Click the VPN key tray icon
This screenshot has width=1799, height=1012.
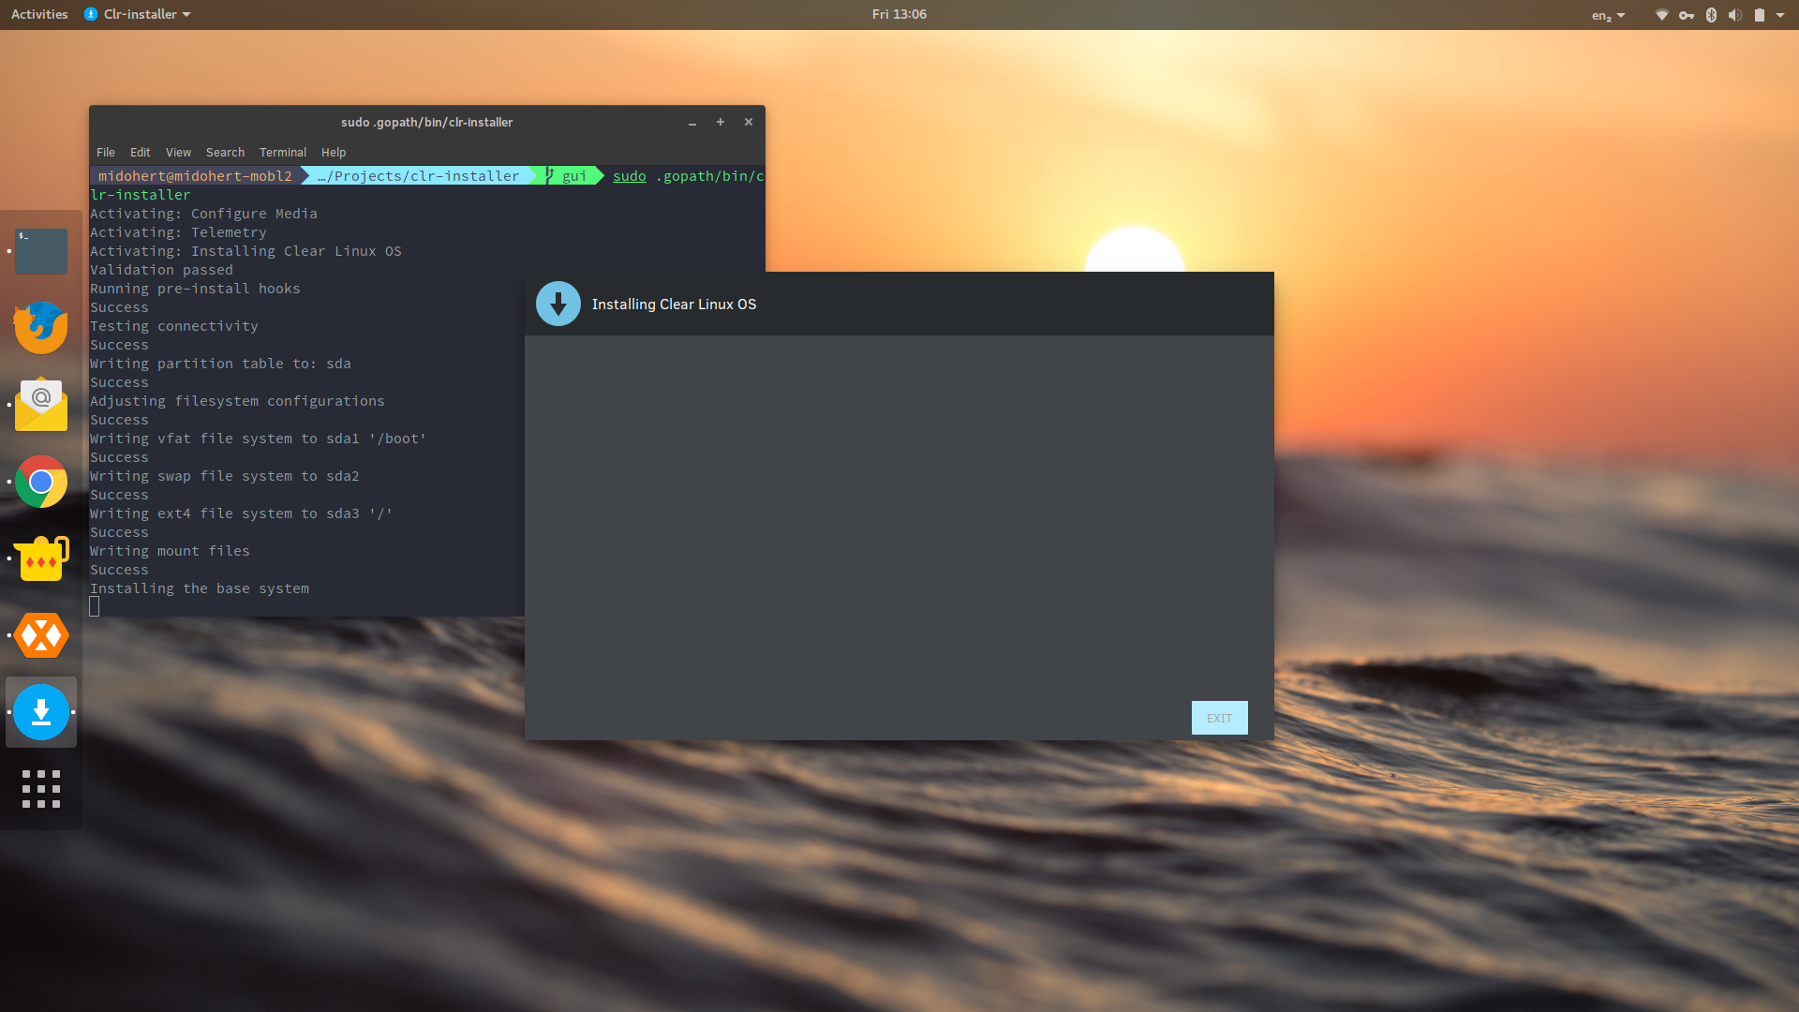tap(1687, 15)
